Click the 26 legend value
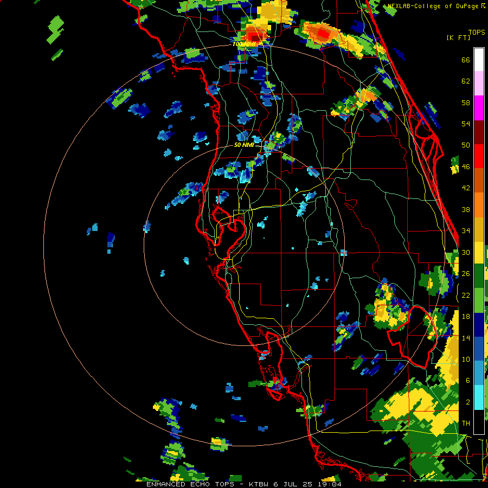The height and width of the screenshot is (488, 488). (x=466, y=274)
